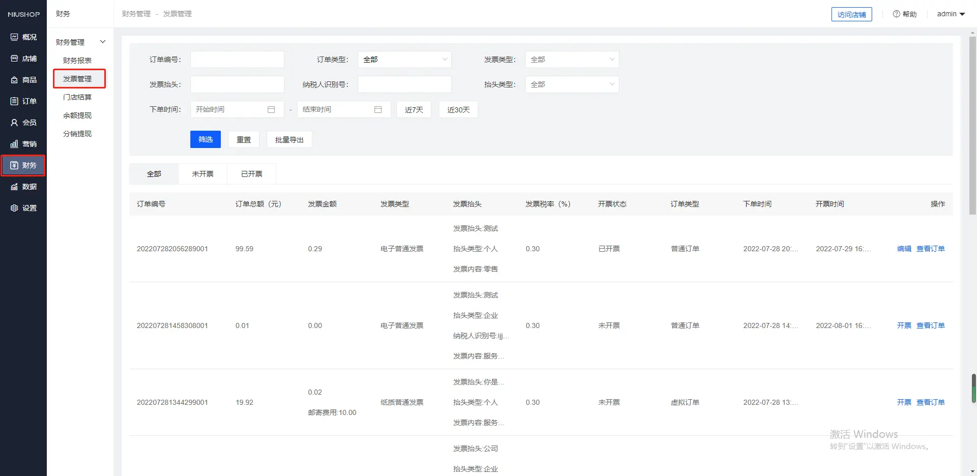Click the blue 筛选 filter button
The height and width of the screenshot is (476, 977).
click(x=206, y=139)
